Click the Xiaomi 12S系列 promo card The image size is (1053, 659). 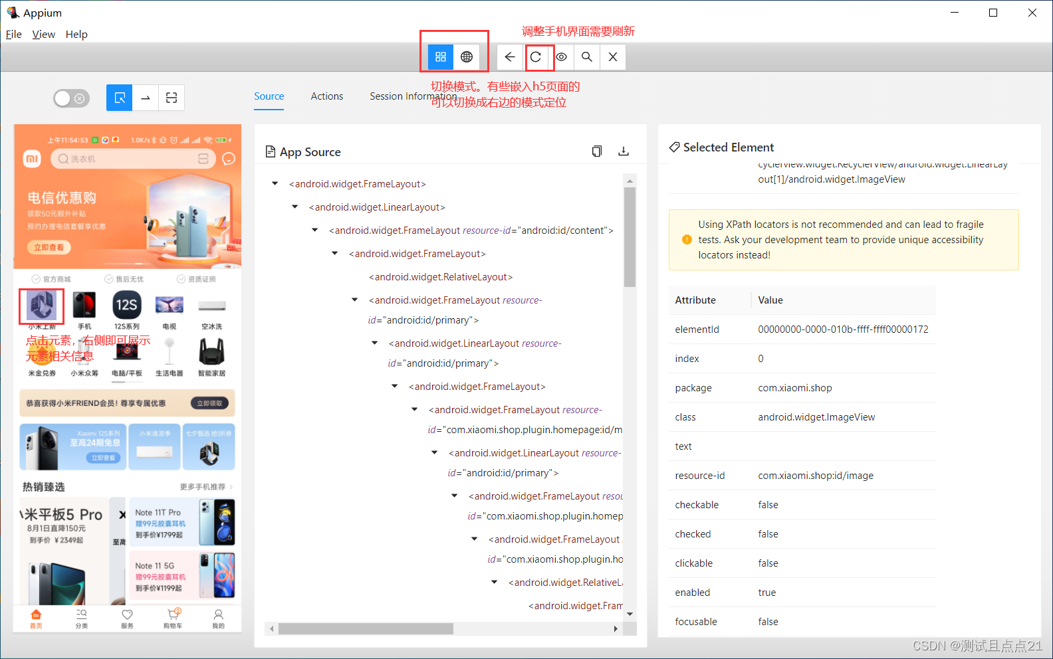[73, 446]
